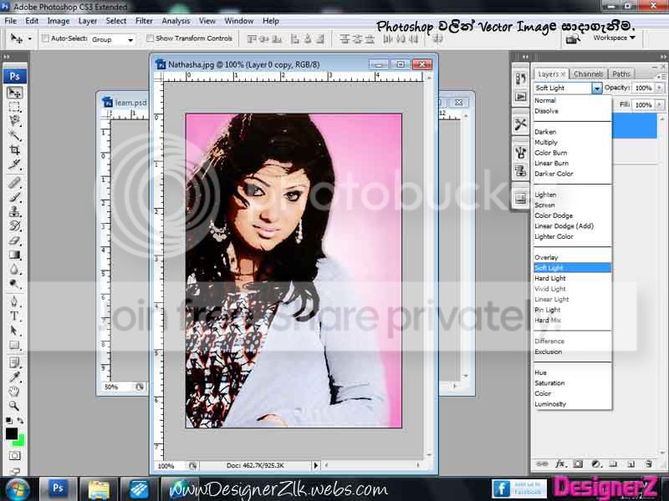Select the Type tool
This screenshot has height=501, width=669.
pos(14,316)
